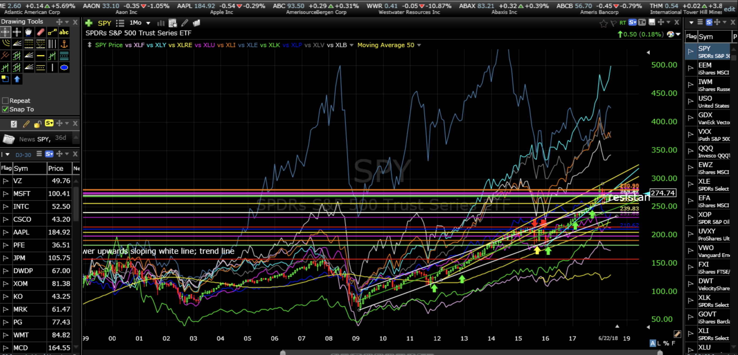
Task: Select the orange anchor drawing tool
Action: [x=64, y=44]
